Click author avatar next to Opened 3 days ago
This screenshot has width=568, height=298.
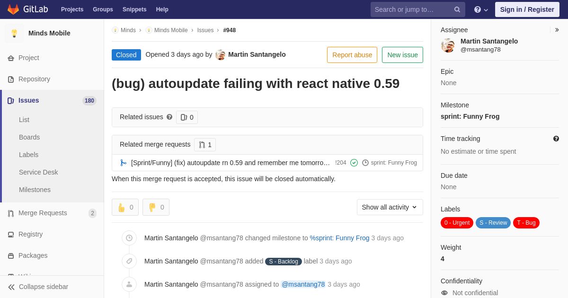coord(220,55)
